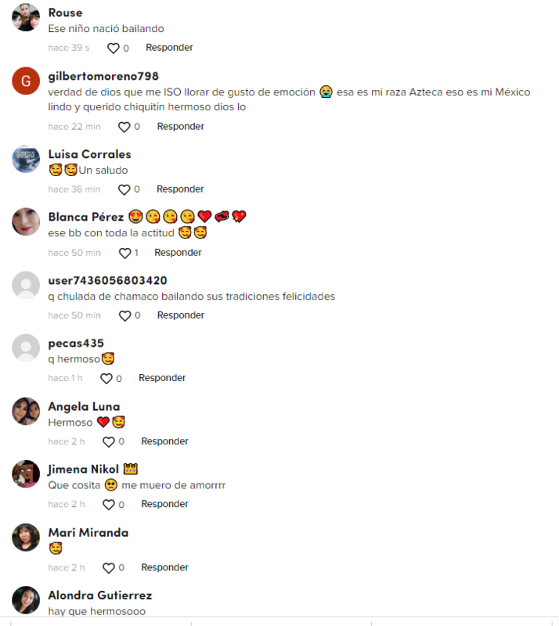Open Rouse's profile picture
This screenshot has width=559, height=626.
(x=26, y=17)
